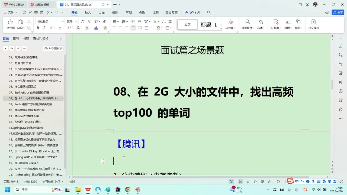Click the AI识别目录 button
The height and width of the screenshot is (195, 347).
(x=53, y=48)
